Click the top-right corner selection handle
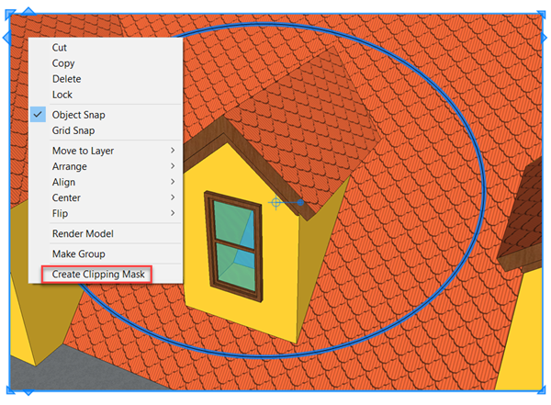Screen dimensions: 551x405 [541, 15]
